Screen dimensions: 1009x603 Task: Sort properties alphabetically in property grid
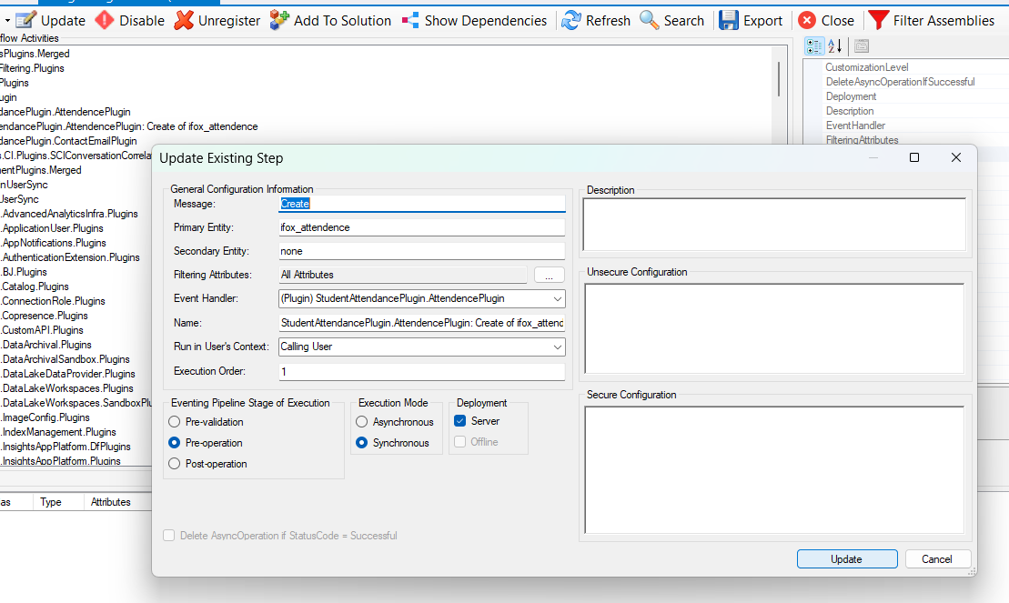tap(835, 46)
